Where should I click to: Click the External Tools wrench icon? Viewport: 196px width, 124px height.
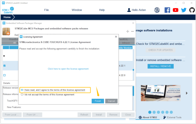[165, 117]
